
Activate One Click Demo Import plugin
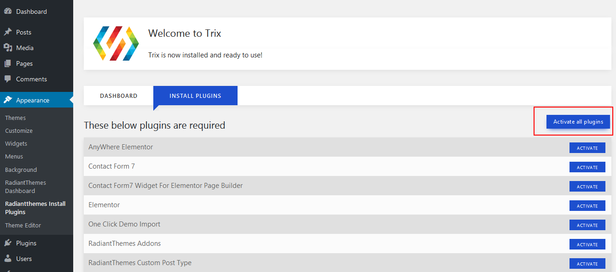(587, 225)
